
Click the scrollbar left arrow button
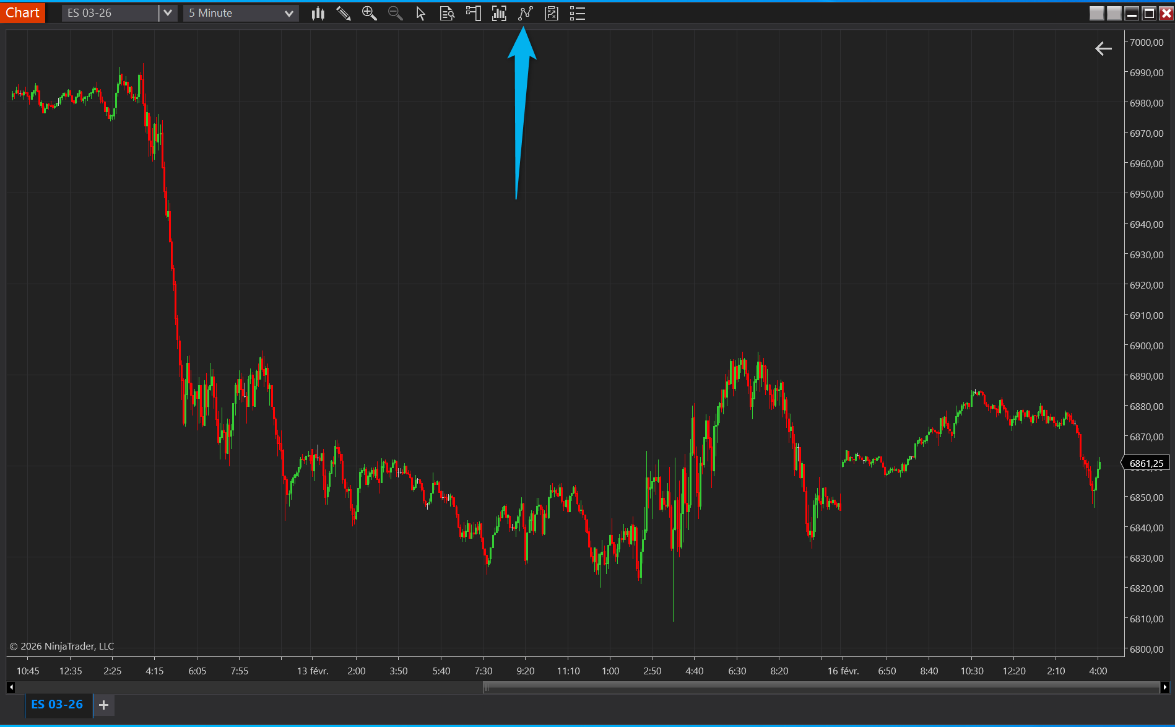(x=11, y=687)
